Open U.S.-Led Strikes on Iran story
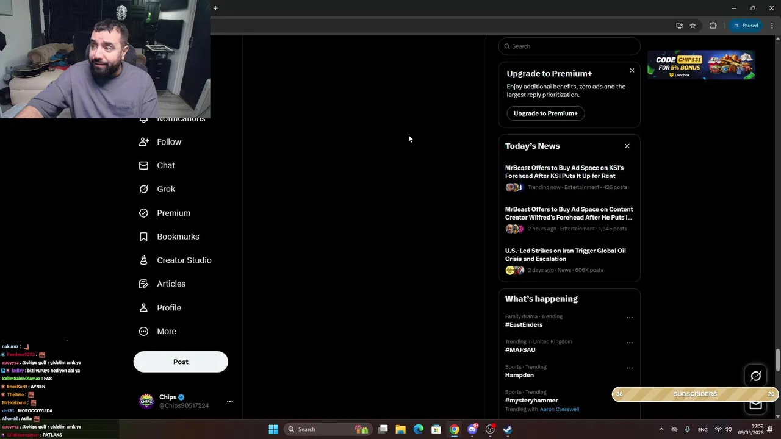 (x=565, y=255)
